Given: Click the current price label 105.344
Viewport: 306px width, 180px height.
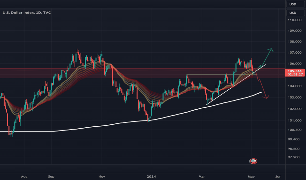Looking at the screenshot, I should click(x=295, y=71).
